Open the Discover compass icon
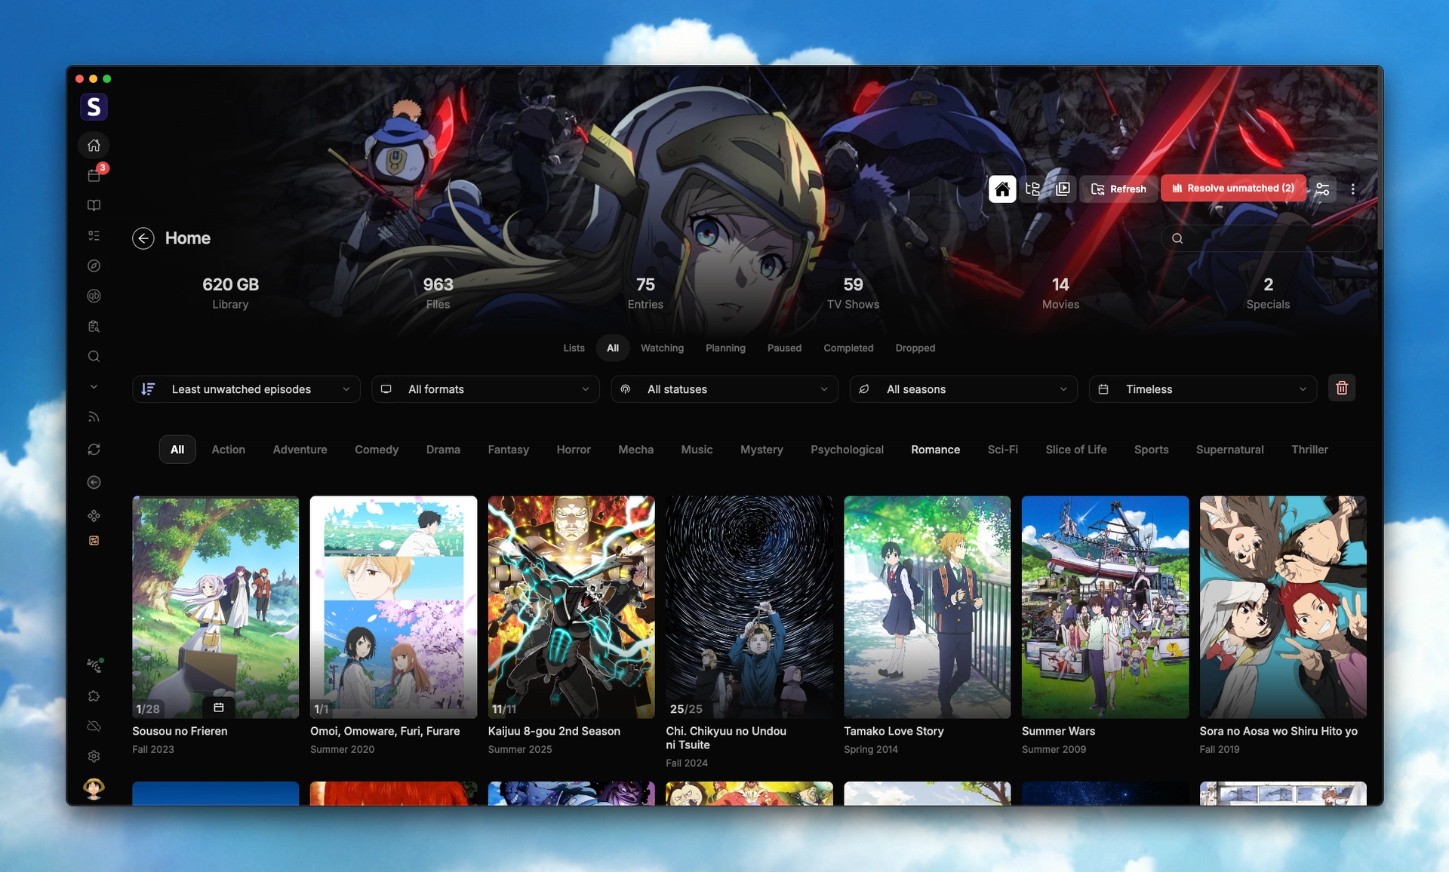The height and width of the screenshot is (872, 1449). coord(94,266)
